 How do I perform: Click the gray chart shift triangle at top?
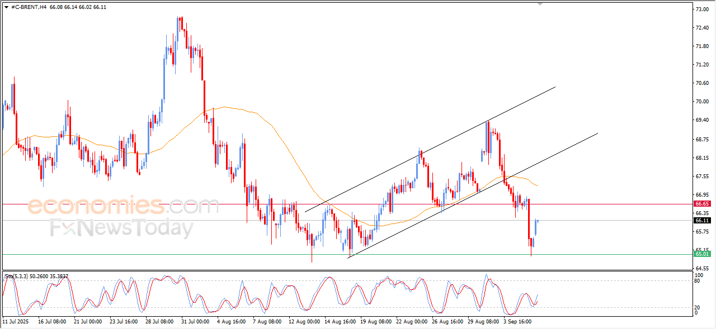540,4
